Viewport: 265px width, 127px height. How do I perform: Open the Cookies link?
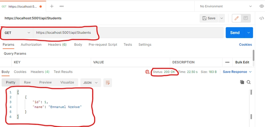pyautogui.click(x=245, y=45)
